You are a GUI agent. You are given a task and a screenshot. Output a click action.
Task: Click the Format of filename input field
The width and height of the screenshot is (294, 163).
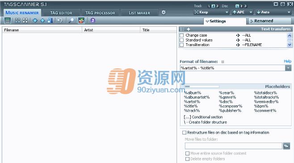[x=232, y=68]
